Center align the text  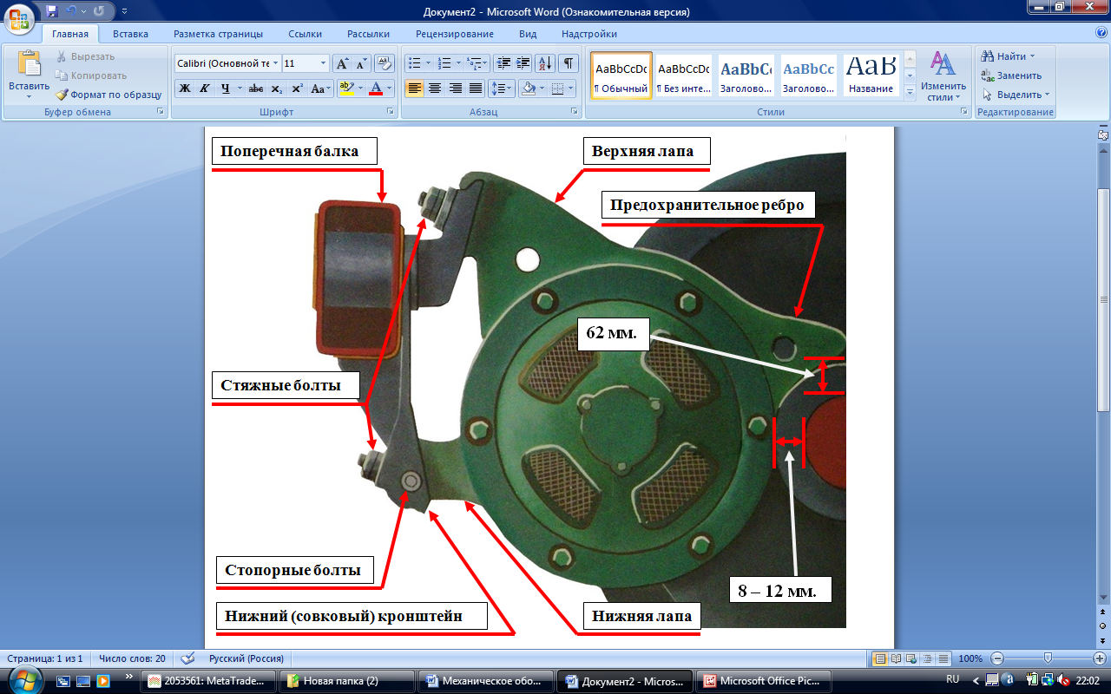(x=435, y=88)
